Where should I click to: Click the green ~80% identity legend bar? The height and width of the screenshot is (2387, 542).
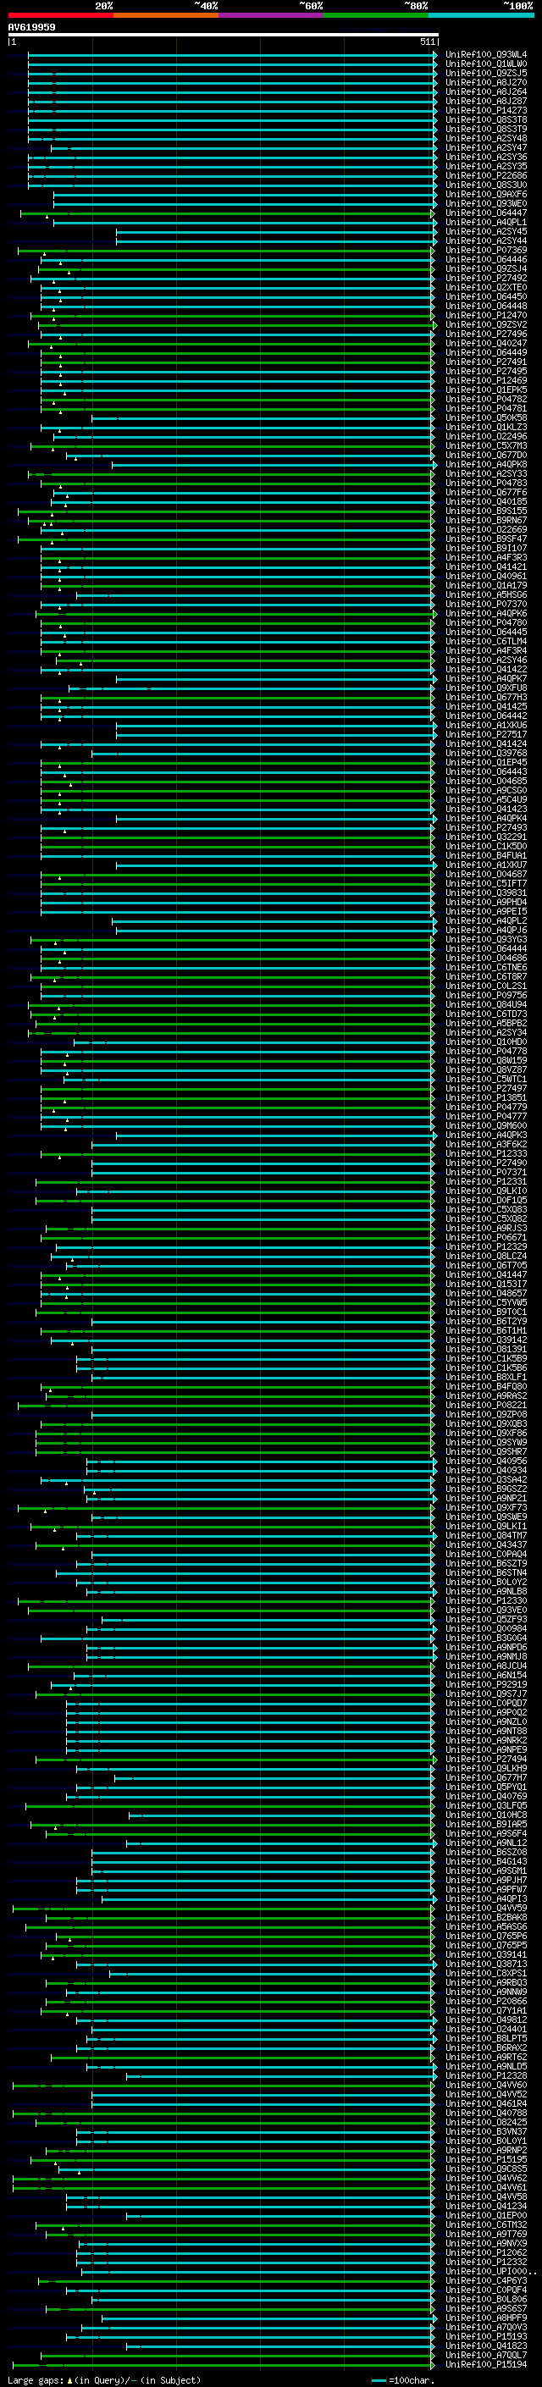pos(376,15)
